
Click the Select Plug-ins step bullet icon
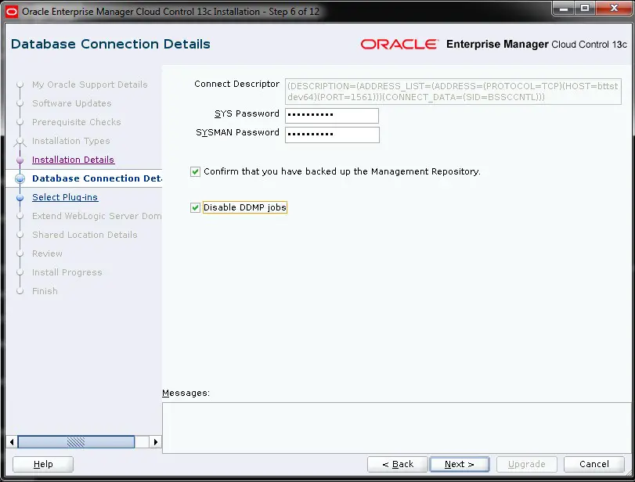tap(20, 197)
